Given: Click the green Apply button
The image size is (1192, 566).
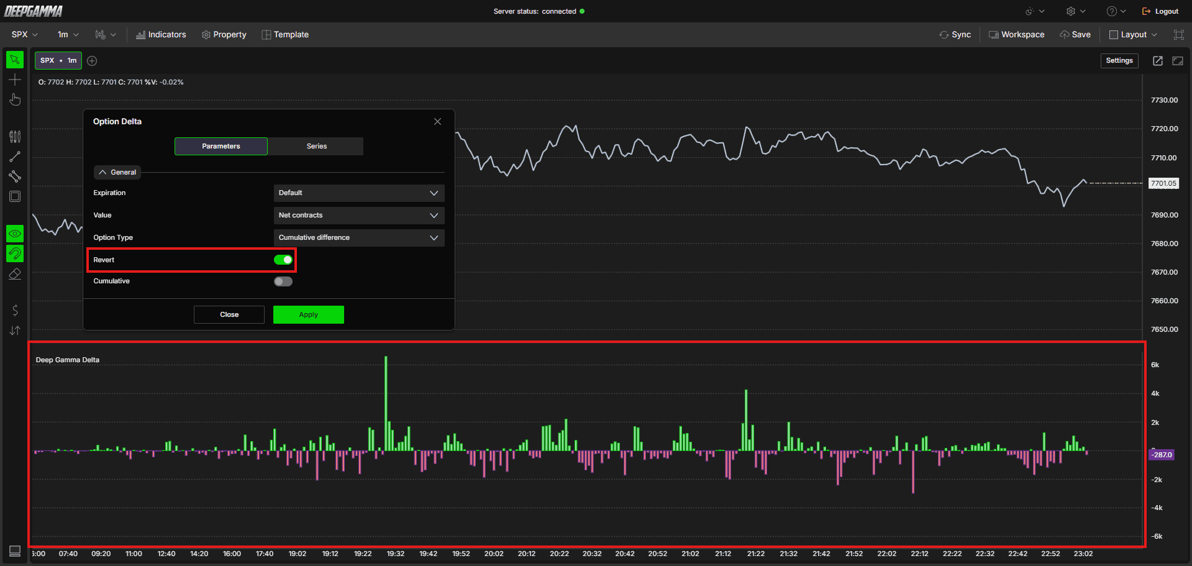Looking at the screenshot, I should coord(309,314).
